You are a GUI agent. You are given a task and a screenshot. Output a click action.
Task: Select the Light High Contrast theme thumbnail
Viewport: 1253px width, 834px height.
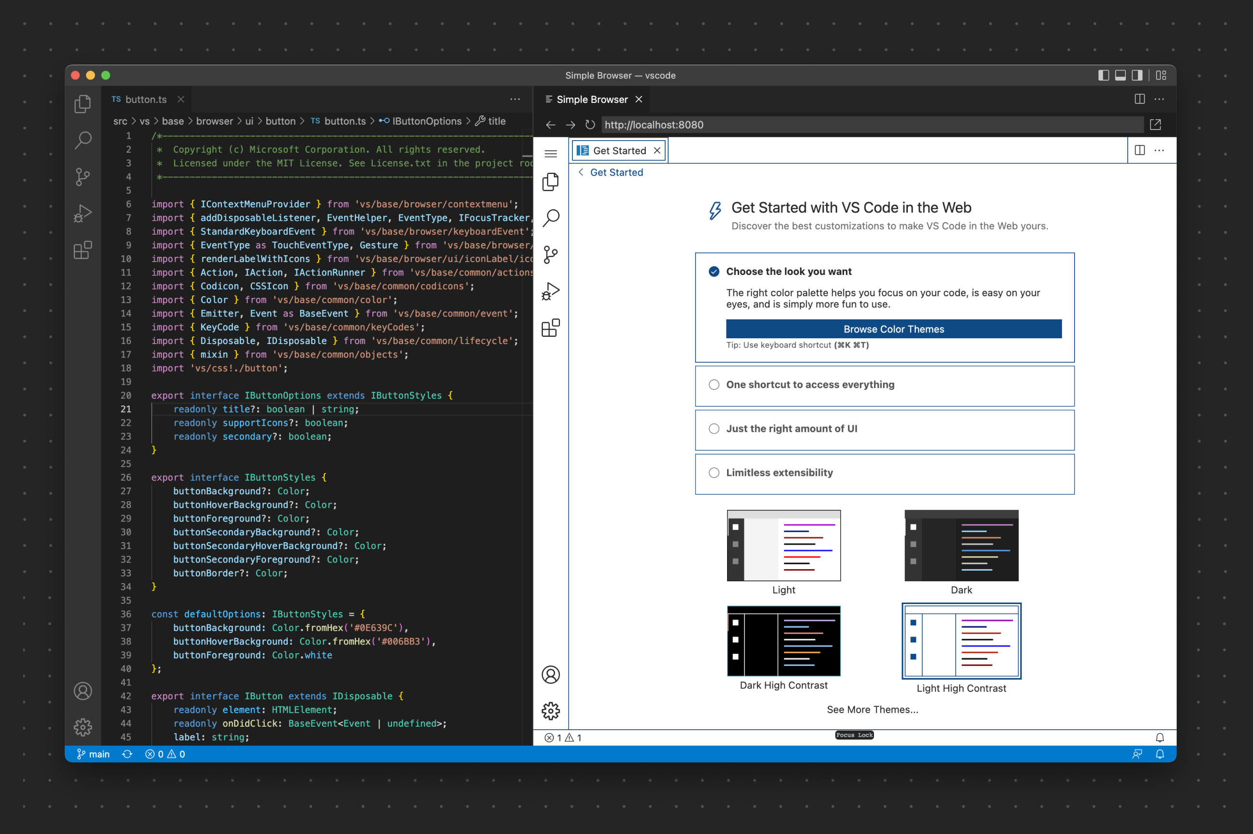coord(961,642)
